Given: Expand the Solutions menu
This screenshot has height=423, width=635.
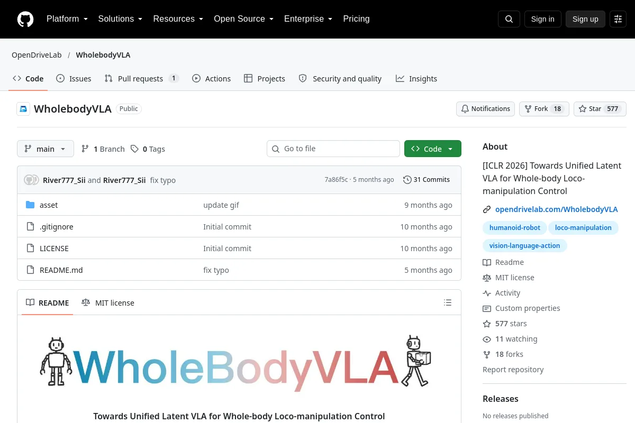Looking at the screenshot, I should coord(121,19).
